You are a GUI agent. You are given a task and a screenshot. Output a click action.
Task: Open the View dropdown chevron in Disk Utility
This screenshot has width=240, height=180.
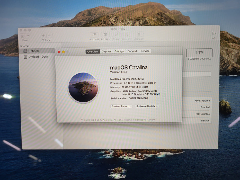click(28, 36)
